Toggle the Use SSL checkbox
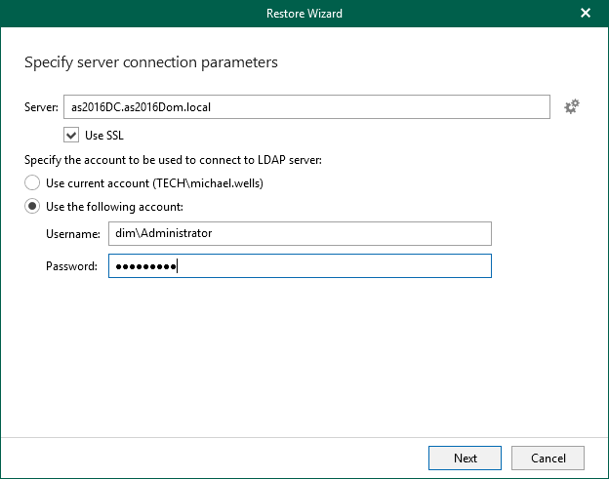Image resolution: width=609 pixels, height=479 pixels. click(x=71, y=135)
